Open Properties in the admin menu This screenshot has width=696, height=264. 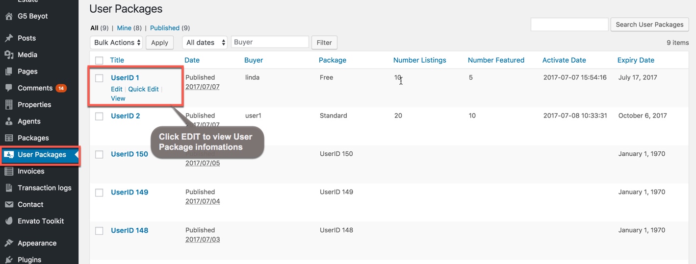point(34,105)
